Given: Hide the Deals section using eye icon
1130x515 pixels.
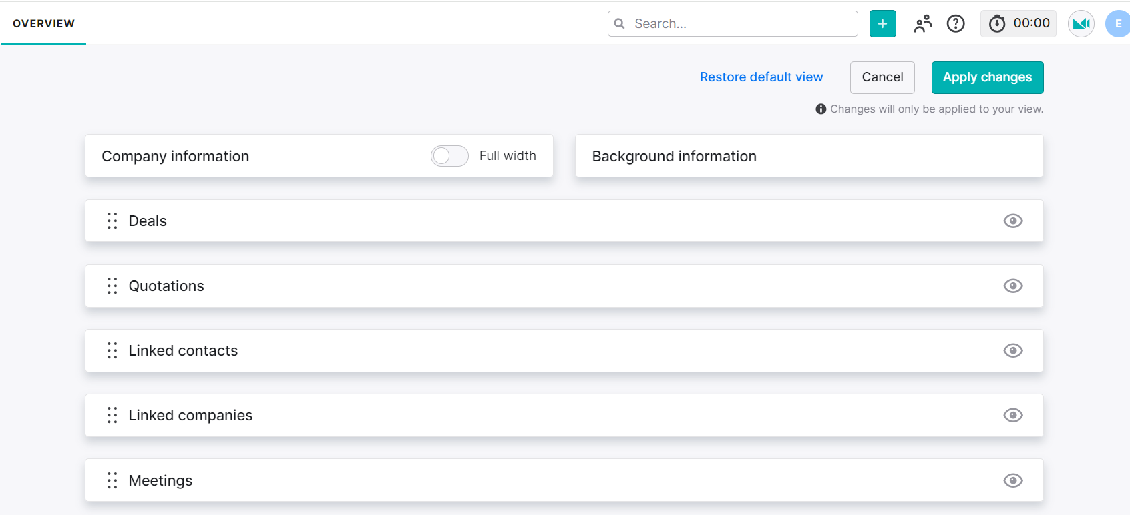Looking at the screenshot, I should click(1013, 221).
